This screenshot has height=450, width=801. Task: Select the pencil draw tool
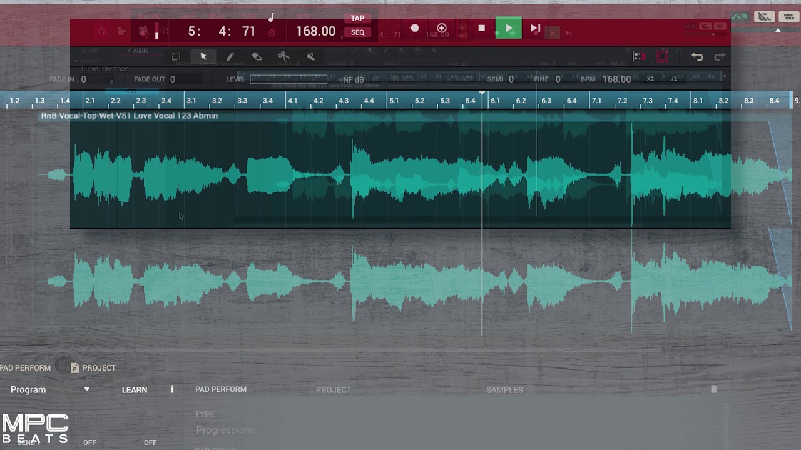pyautogui.click(x=230, y=56)
